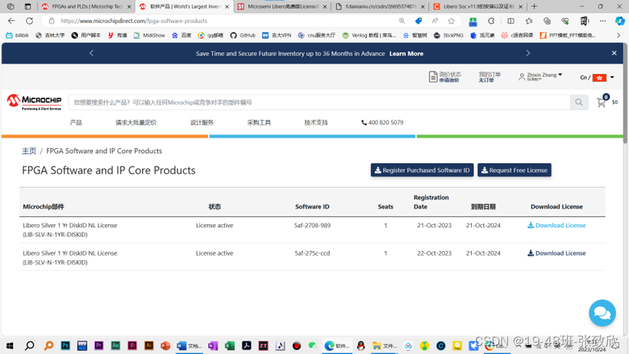Open Browser essentials heart icon
629x354 pixels.
coord(565,21)
